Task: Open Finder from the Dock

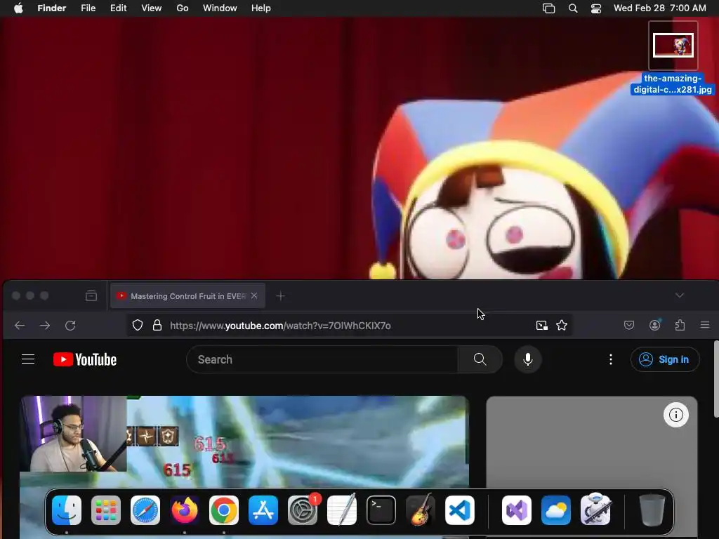Action: pos(67,510)
